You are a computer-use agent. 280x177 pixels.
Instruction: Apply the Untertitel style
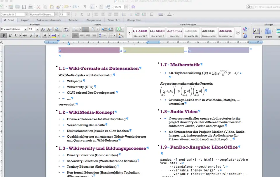coord(175,32)
